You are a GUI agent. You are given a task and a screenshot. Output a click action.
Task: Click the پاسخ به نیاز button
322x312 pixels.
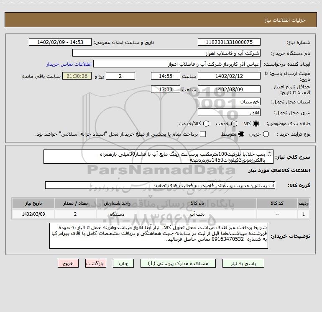coord(243,263)
